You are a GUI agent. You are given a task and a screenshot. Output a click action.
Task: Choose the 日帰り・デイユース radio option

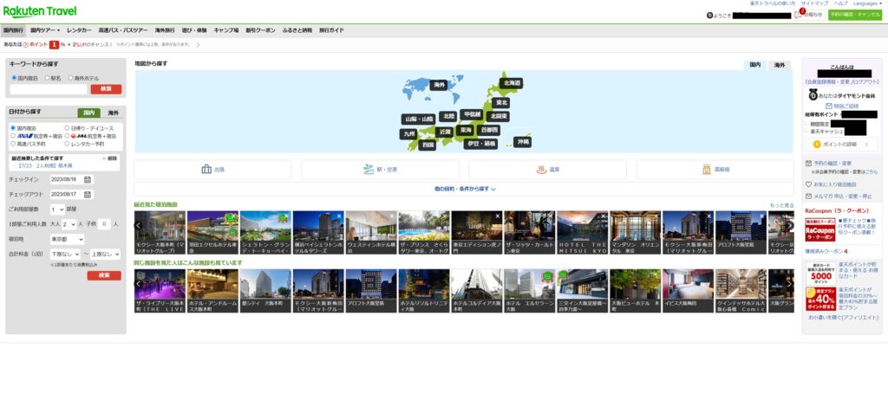[68, 128]
